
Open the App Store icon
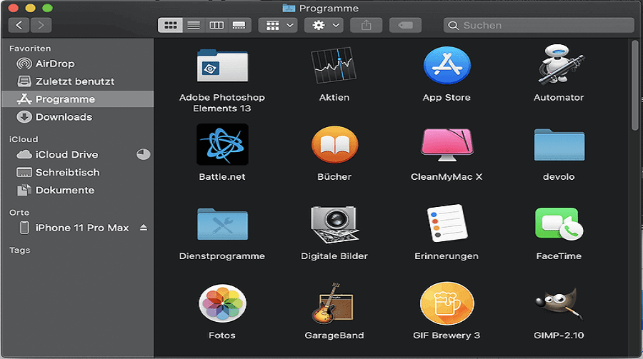point(447,65)
